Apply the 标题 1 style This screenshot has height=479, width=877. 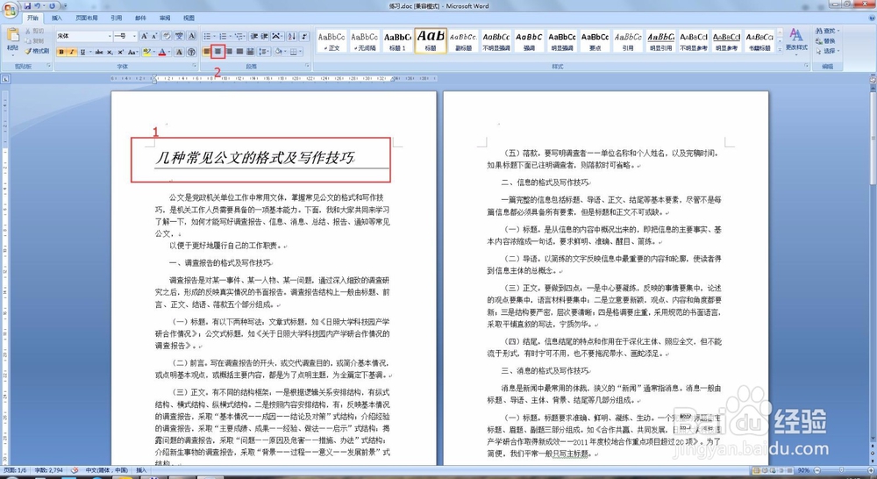397,40
